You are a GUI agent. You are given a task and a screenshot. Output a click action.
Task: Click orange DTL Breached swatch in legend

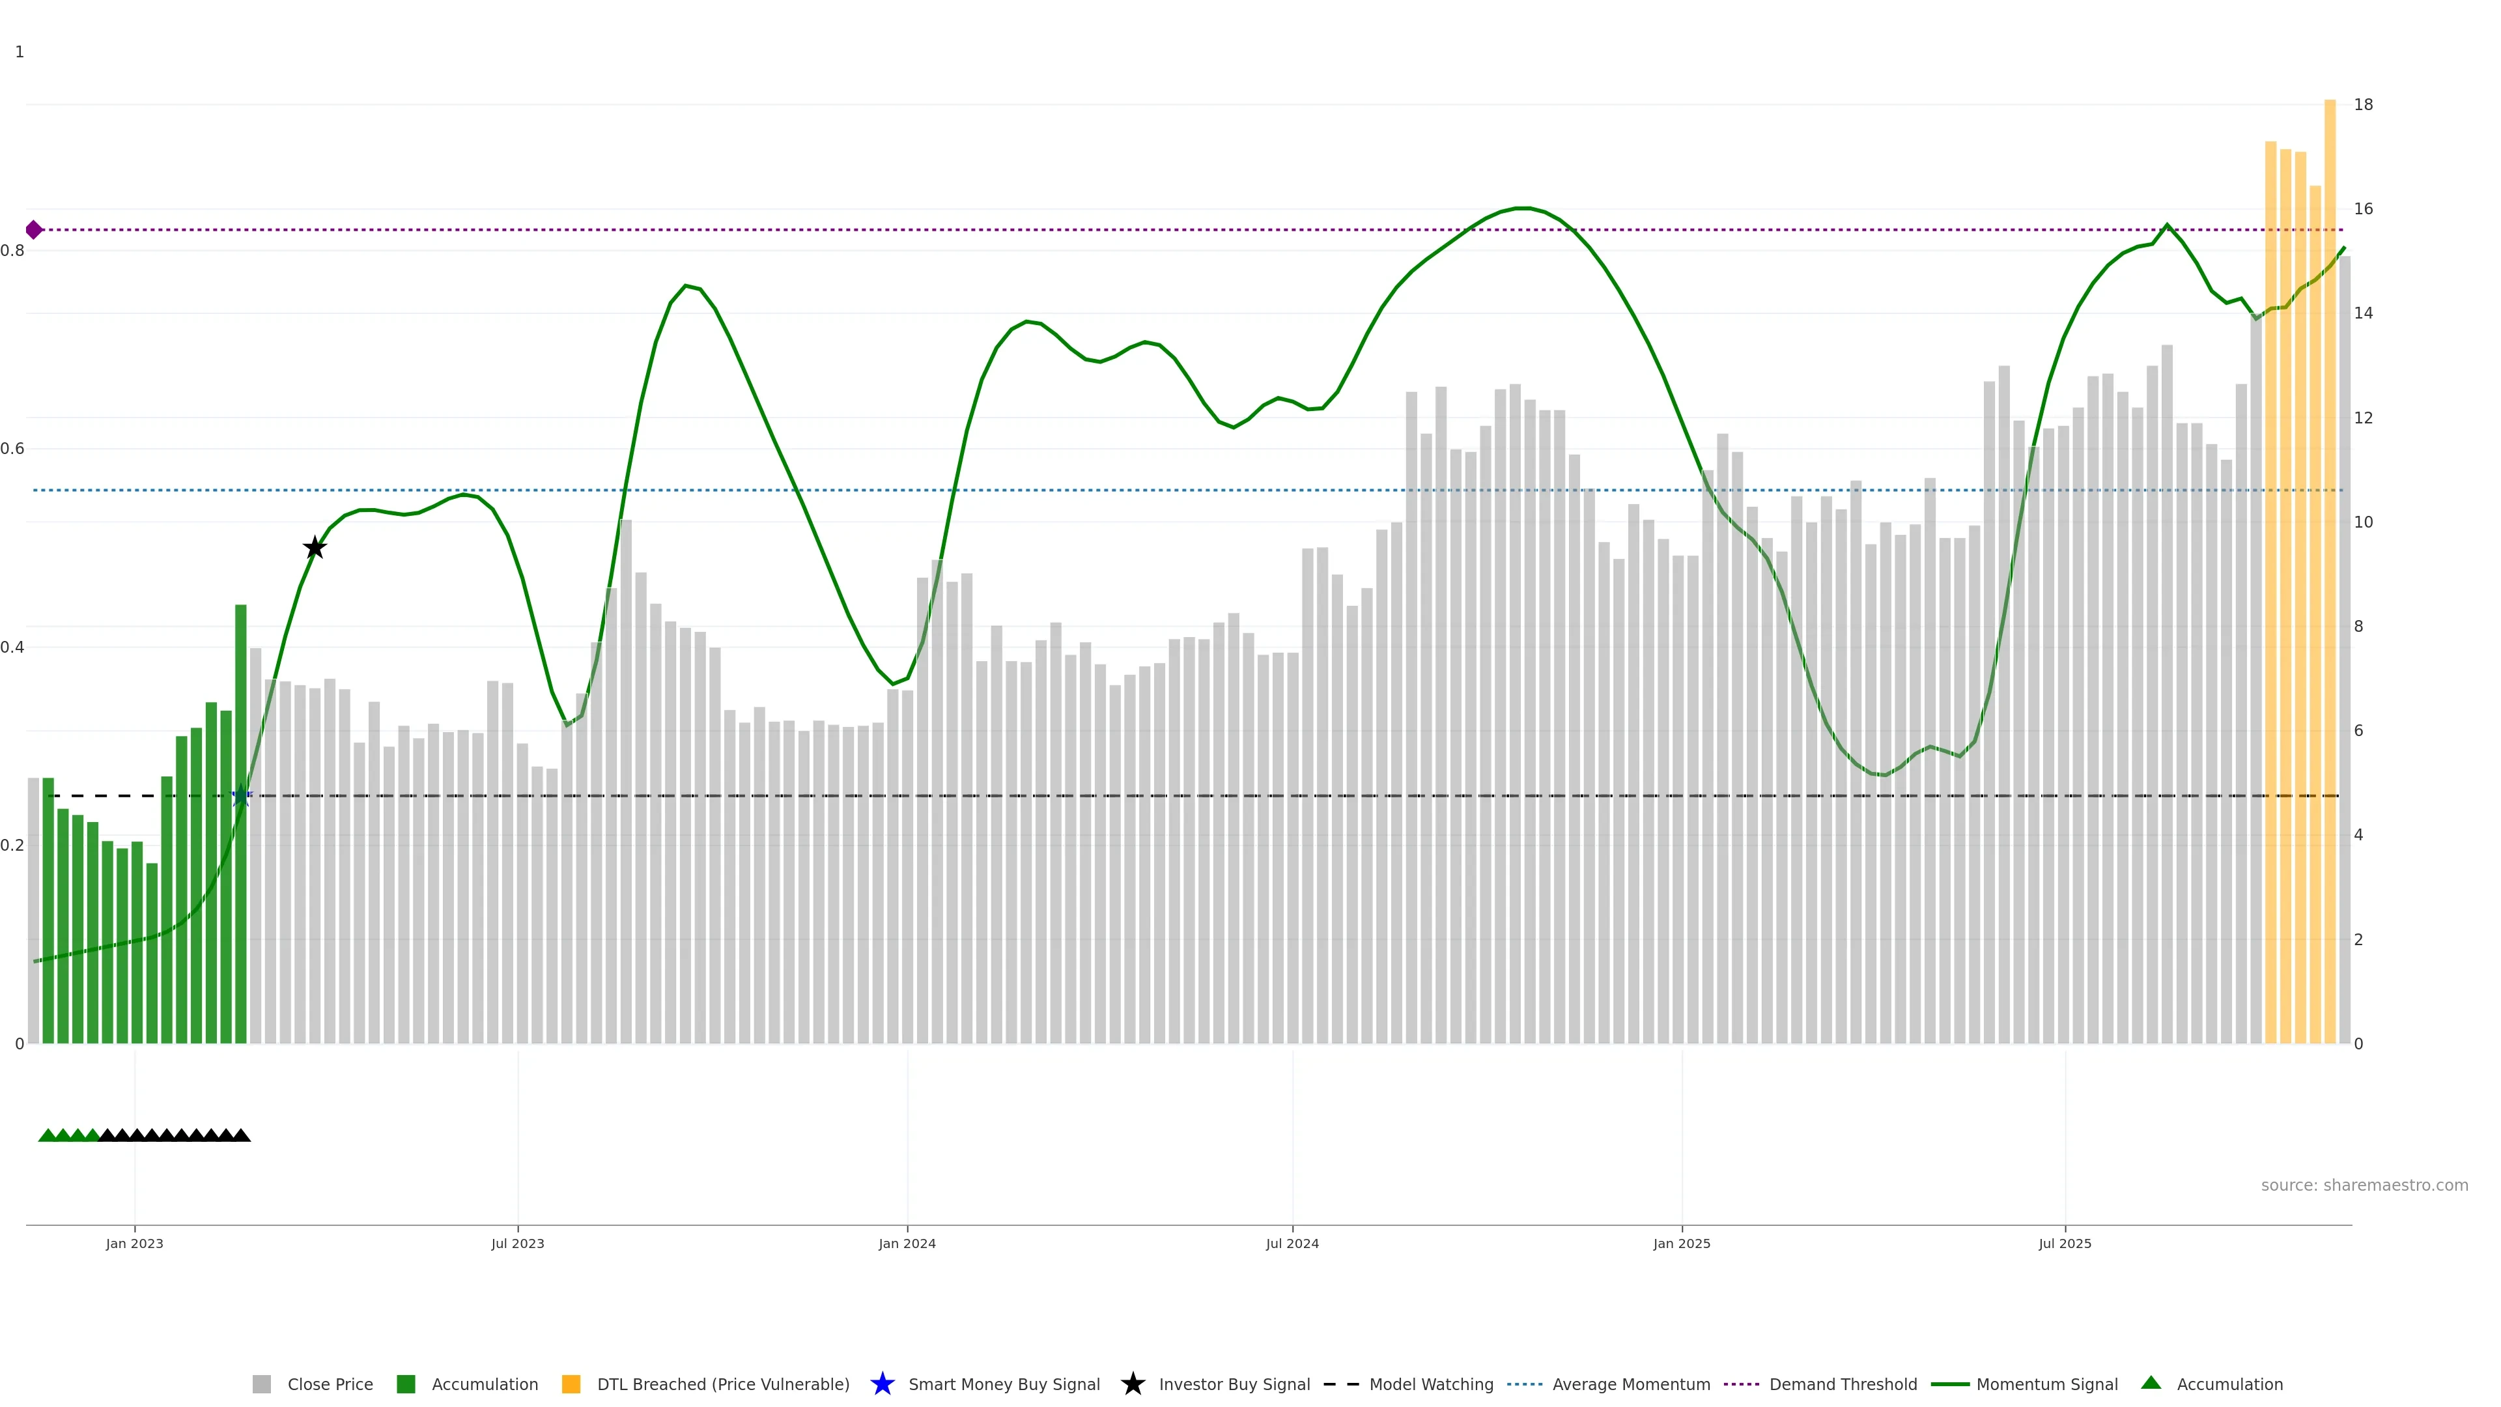click(x=571, y=1384)
